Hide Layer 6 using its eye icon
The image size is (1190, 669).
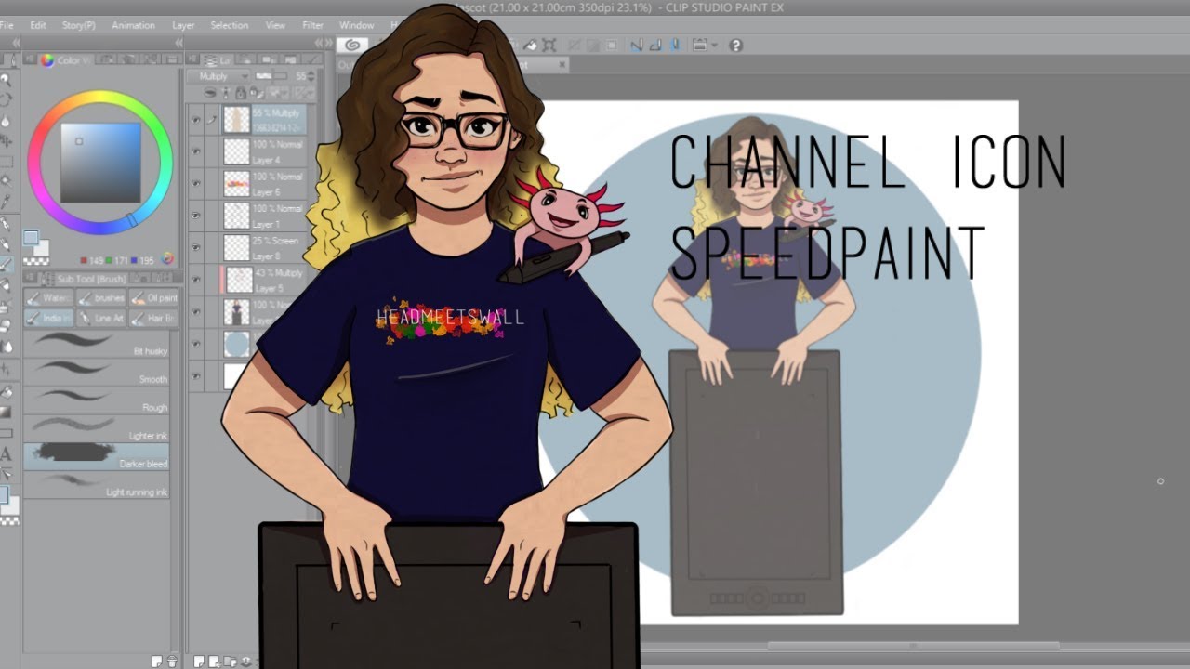click(x=195, y=184)
